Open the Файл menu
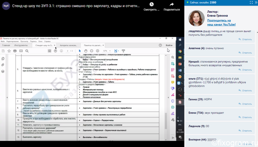258x147 pixels. point(3,42)
